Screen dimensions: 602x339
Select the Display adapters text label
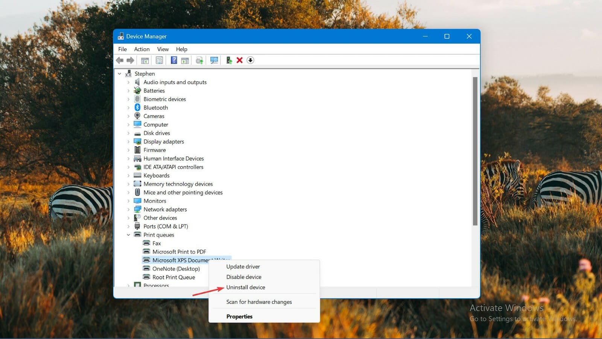pyautogui.click(x=164, y=142)
